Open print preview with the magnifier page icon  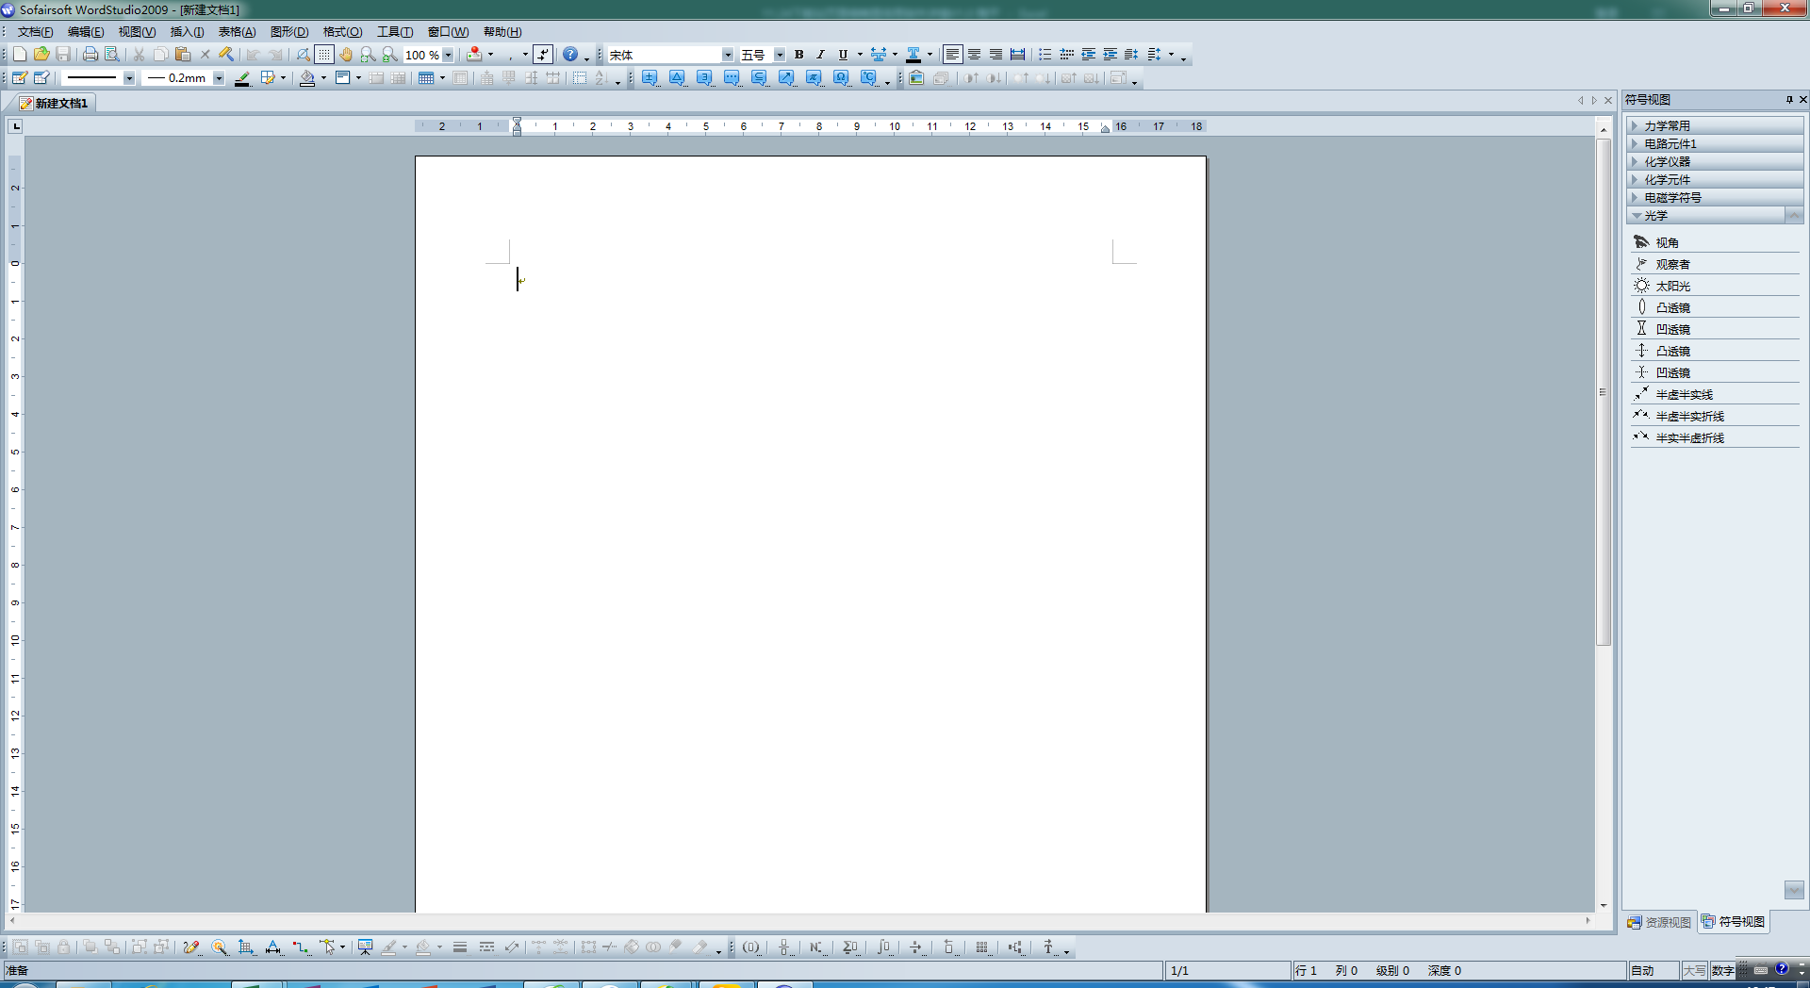112,55
